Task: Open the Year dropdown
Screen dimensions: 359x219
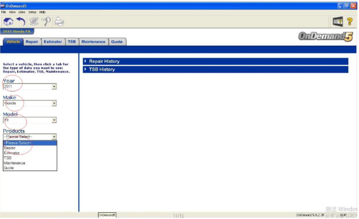Action: click(54, 87)
